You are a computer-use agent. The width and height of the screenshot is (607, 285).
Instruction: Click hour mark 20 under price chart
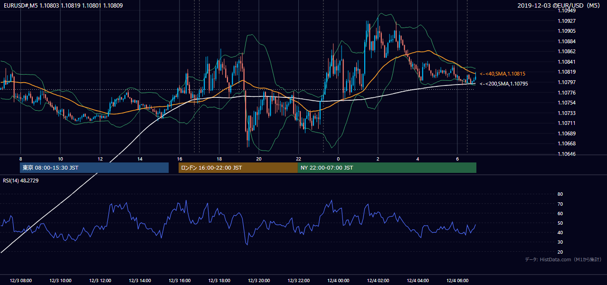click(x=259, y=159)
